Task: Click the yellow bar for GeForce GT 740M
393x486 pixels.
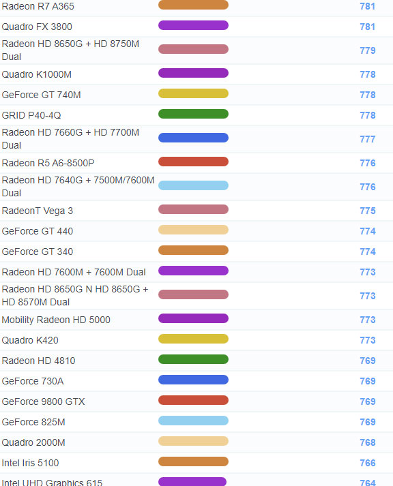Action: click(x=193, y=93)
